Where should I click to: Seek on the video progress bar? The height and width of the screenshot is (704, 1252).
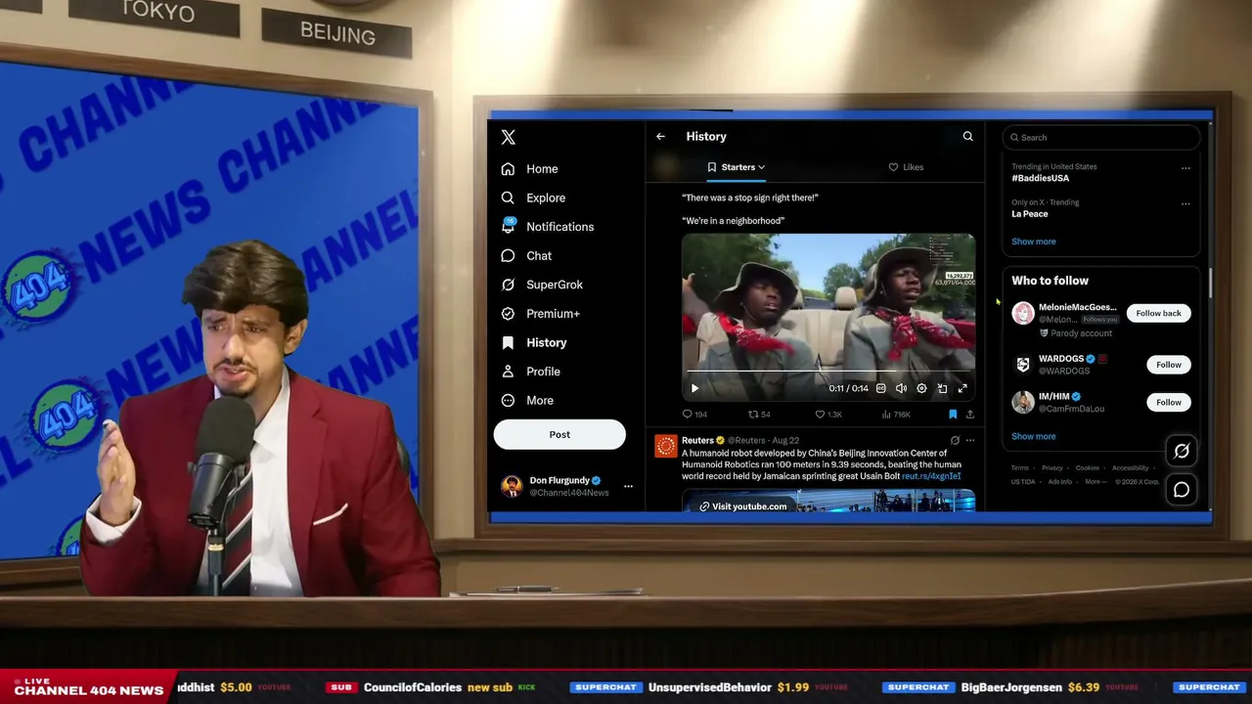pos(828,372)
